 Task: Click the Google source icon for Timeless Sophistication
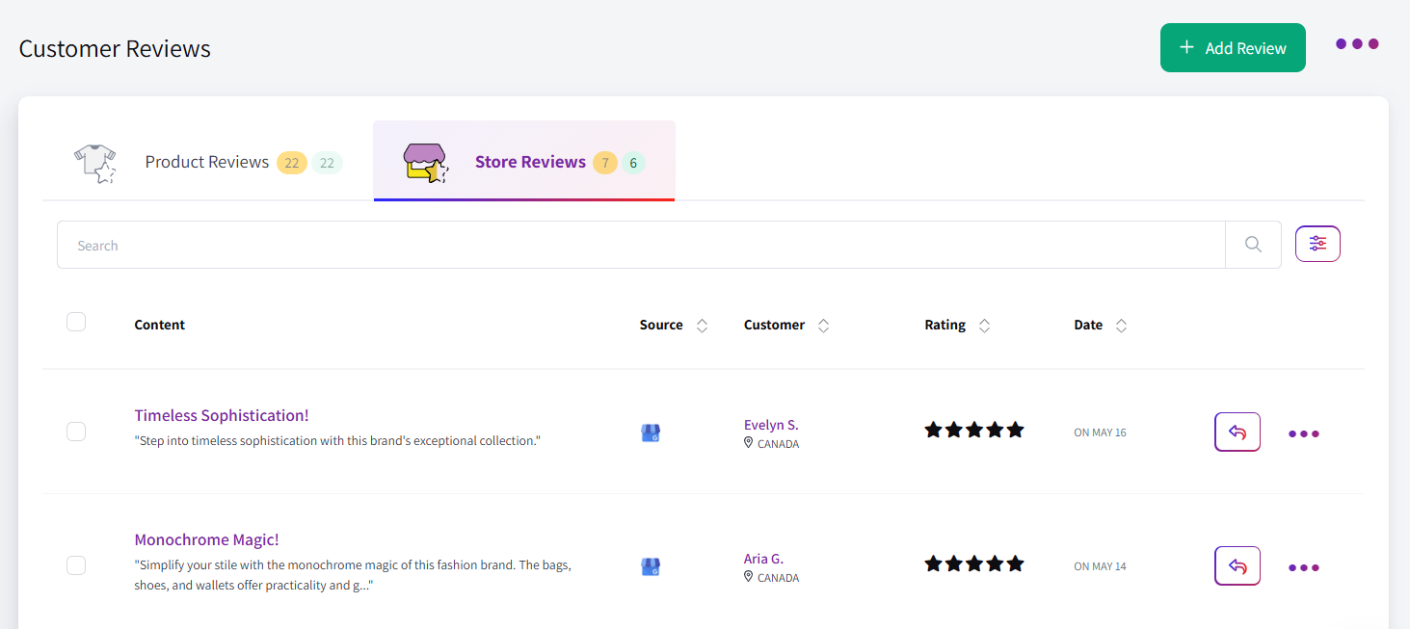coord(651,432)
